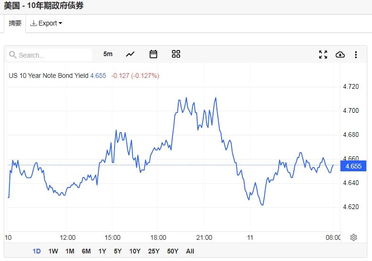Click the cloud download icon

pos(340,55)
